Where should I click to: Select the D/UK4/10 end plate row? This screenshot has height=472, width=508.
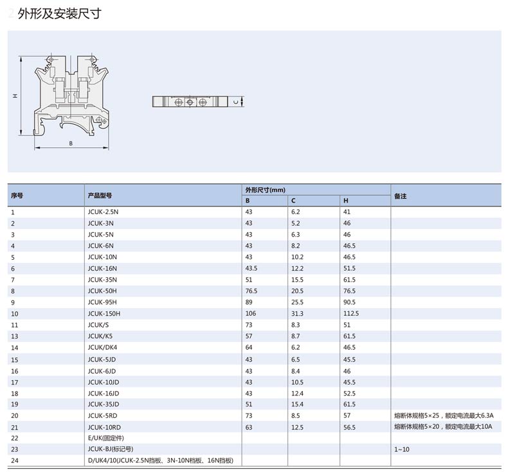[x=160, y=460]
